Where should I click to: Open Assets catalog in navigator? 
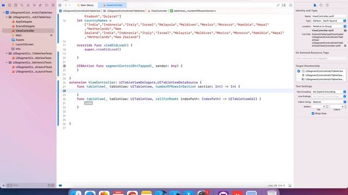point(20,40)
